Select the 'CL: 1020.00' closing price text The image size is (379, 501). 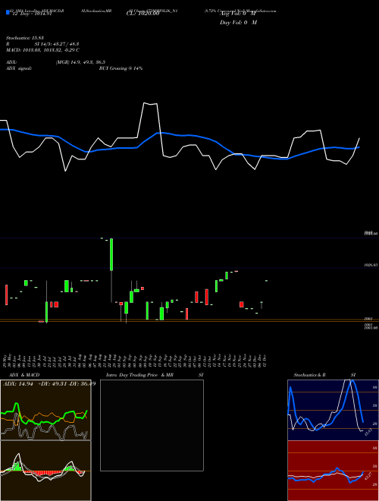143,14
